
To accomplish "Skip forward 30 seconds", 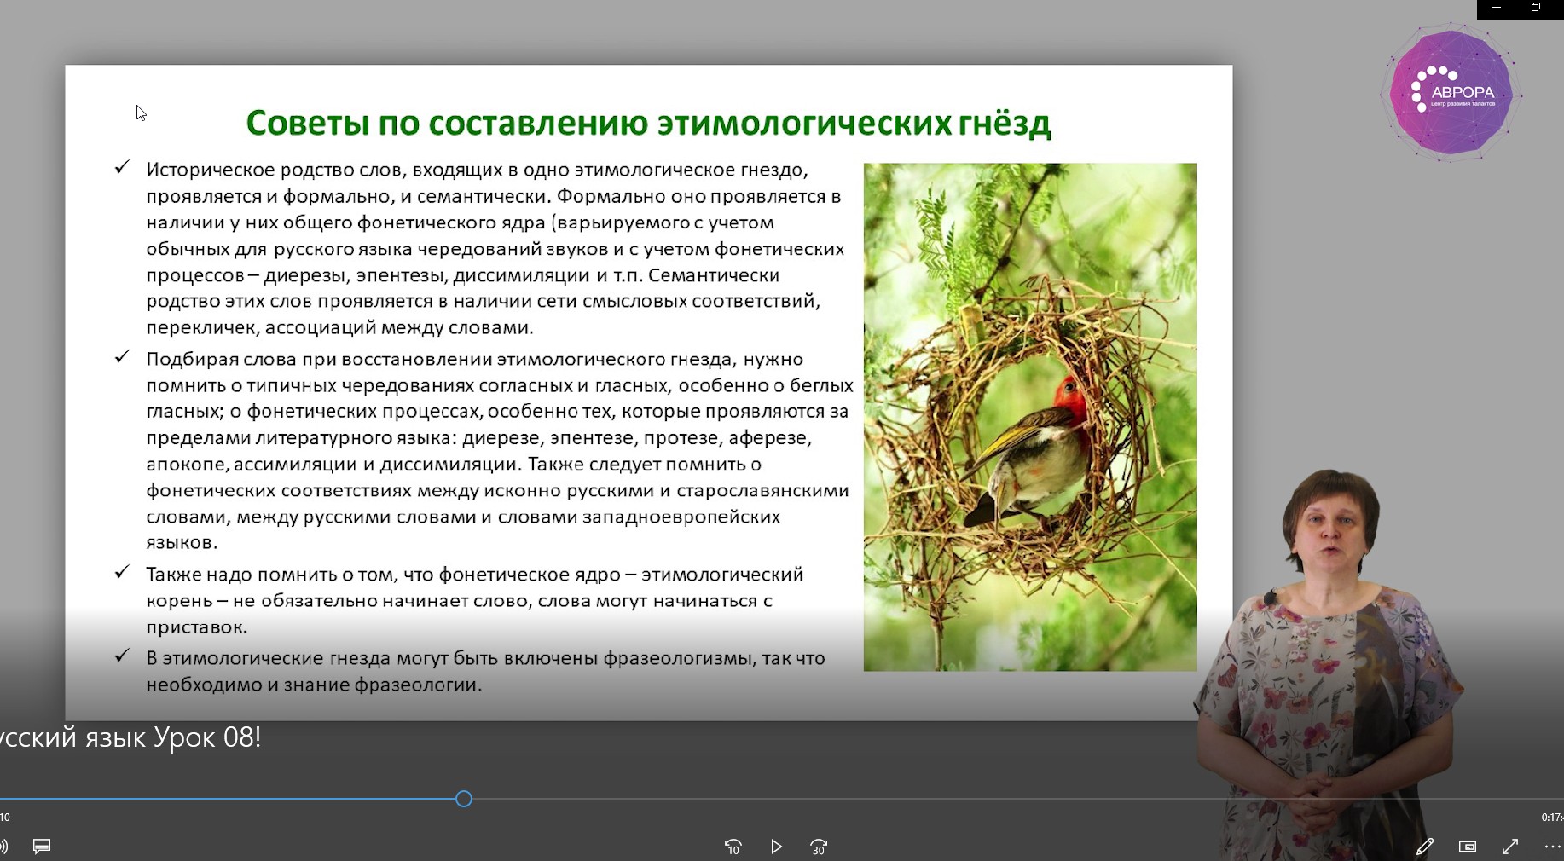I will click(819, 847).
